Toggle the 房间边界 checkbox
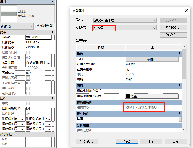193x148 pixels. [x=28, y=88]
